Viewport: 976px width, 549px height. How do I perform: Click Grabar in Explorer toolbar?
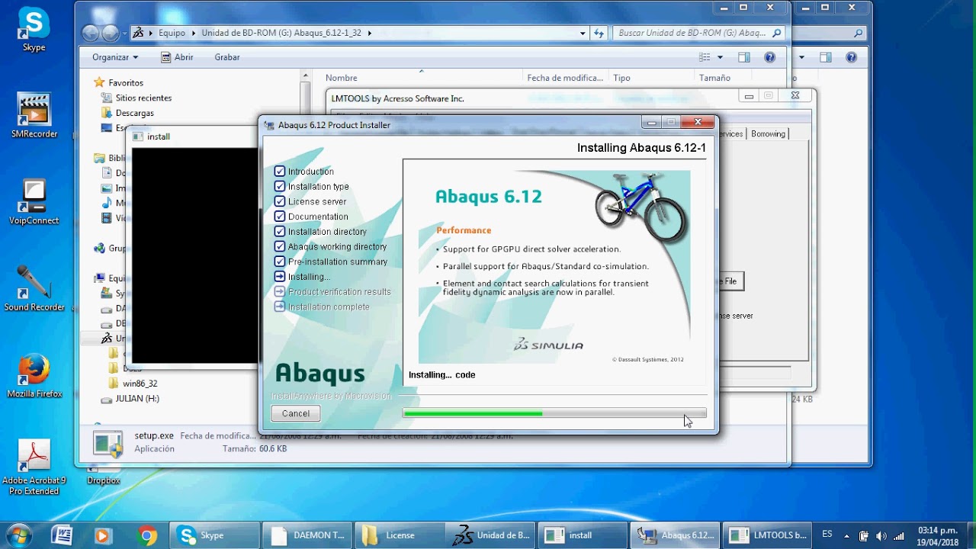227,57
